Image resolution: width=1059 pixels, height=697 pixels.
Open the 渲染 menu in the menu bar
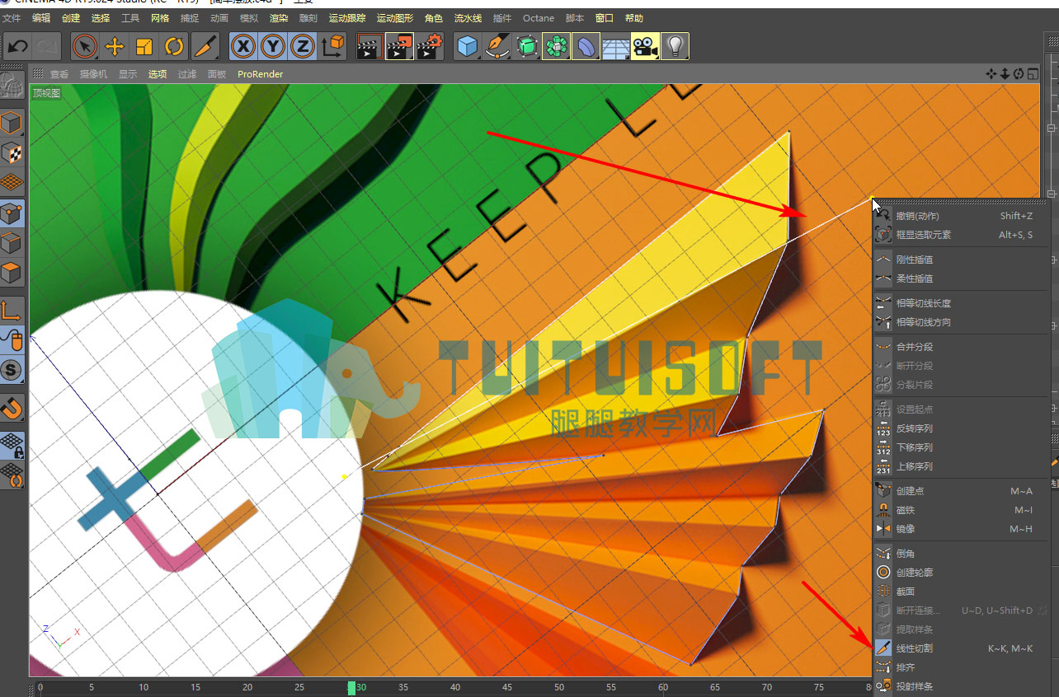coord(279,18)
